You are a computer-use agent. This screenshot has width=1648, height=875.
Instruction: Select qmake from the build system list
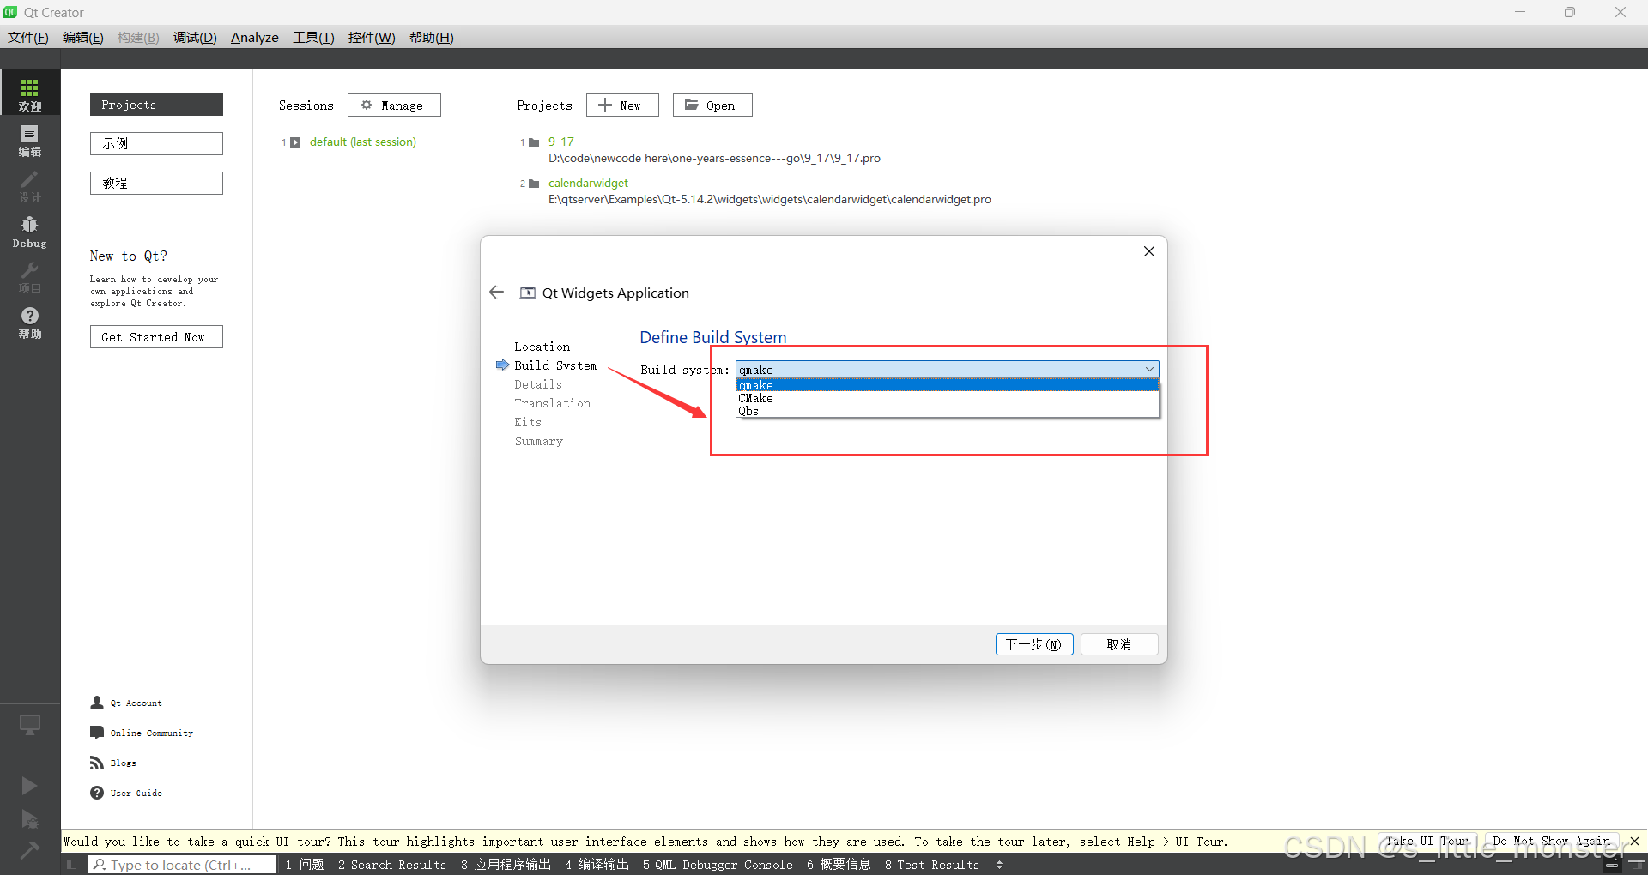click(x=948, y=385)
